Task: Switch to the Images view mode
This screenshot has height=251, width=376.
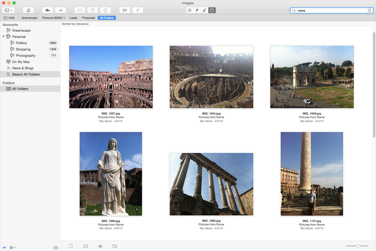Action: (x=212, y=10)
